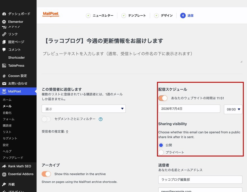Screen dimensions: 247x192
Task: Open MailPoet ヘルプ submenu
Action: pyautogui.click(x=7, y=151)
